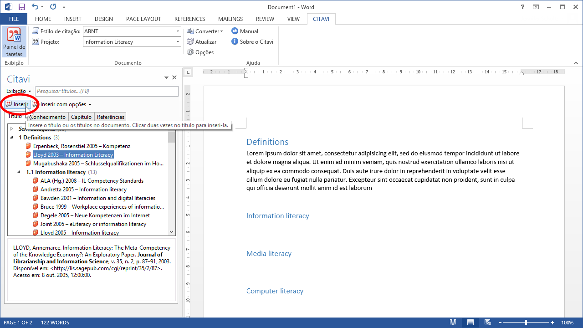Image resolution: width=583 pixels, height=328 pixels.
Task: Click the ruler tab selector box
Action: click(x=187, y=72)
